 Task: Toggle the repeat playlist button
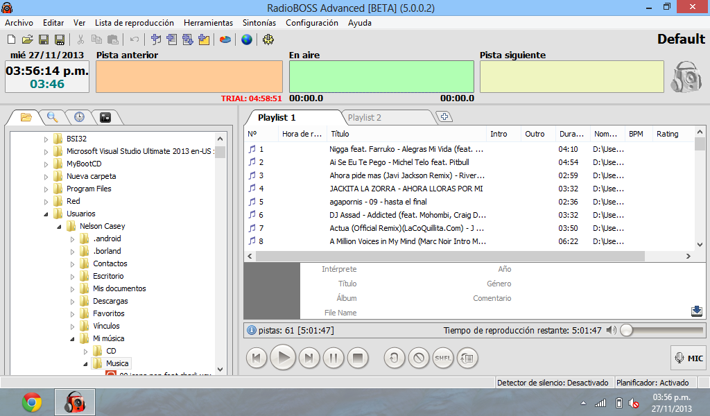pyautogui.click(x=467, y=358)
